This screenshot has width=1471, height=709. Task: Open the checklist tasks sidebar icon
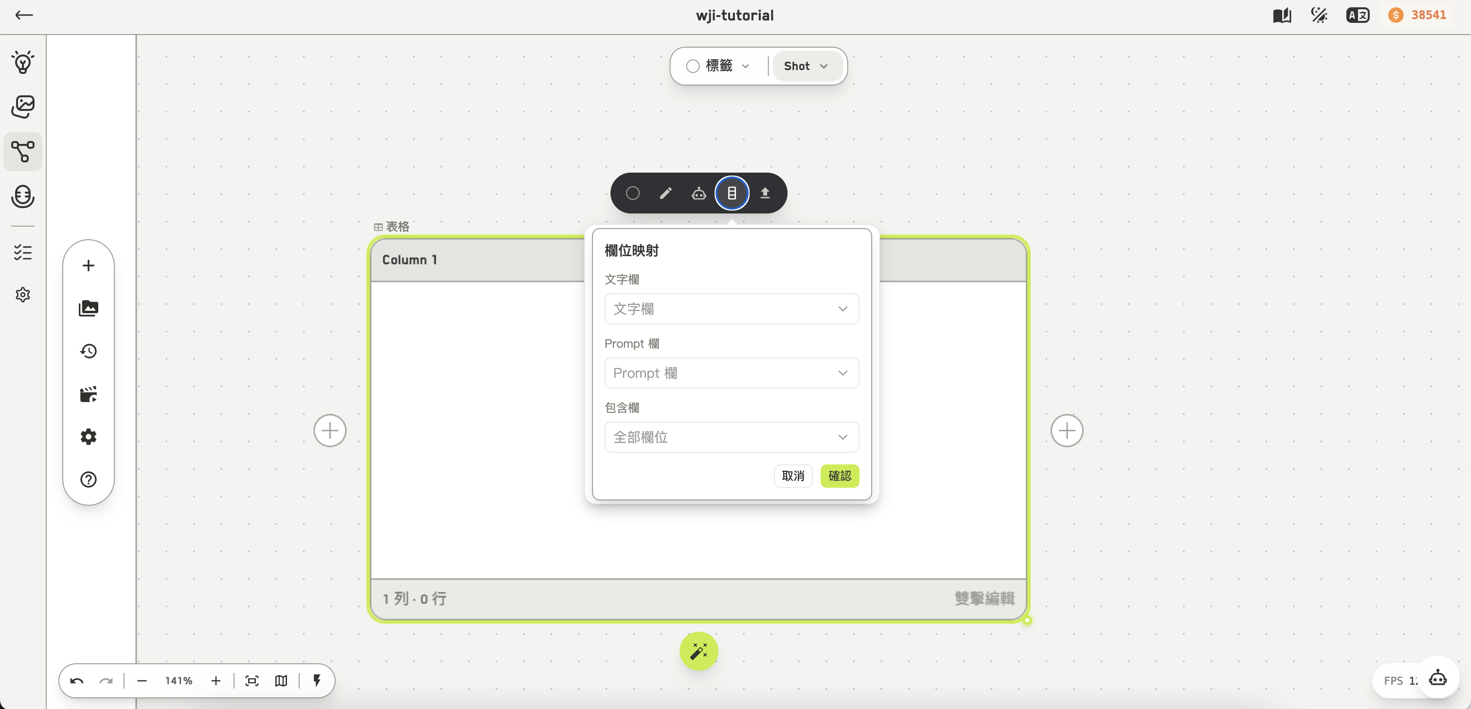coord(23,252)
